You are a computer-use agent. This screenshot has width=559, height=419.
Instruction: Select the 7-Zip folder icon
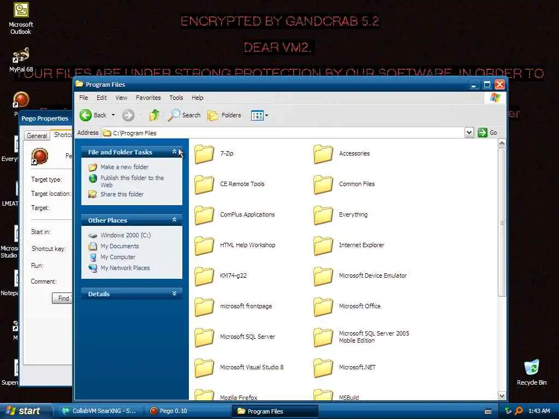pyautogui.click(x=204, y=153)
